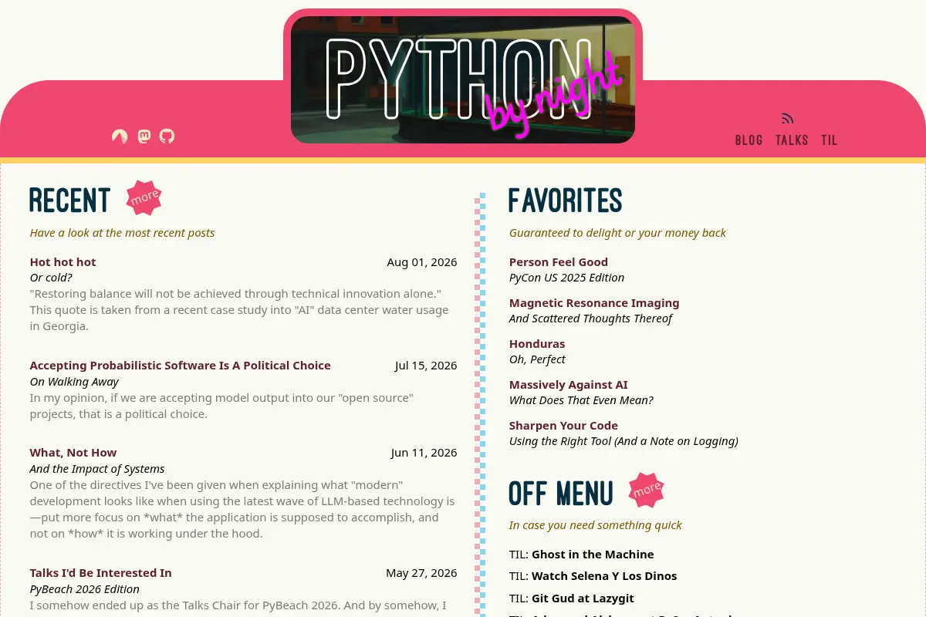The width and height of the screenshot is (926, 617).
Task: Open favorite 'Honduras'
Action: pyautogui.click(x=537, y=344)
